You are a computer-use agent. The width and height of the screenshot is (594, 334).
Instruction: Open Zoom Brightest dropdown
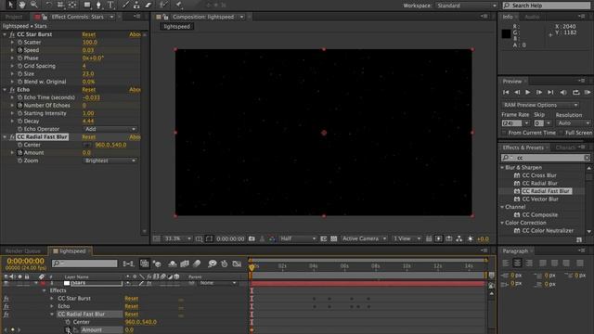point(110,161)
